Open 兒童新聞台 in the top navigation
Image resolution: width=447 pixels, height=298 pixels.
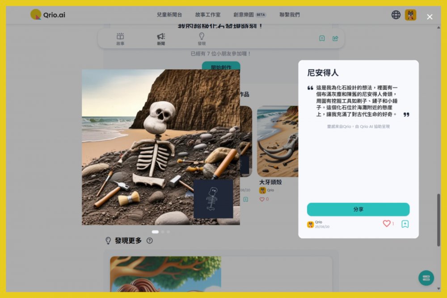click(x=169, y=15)
